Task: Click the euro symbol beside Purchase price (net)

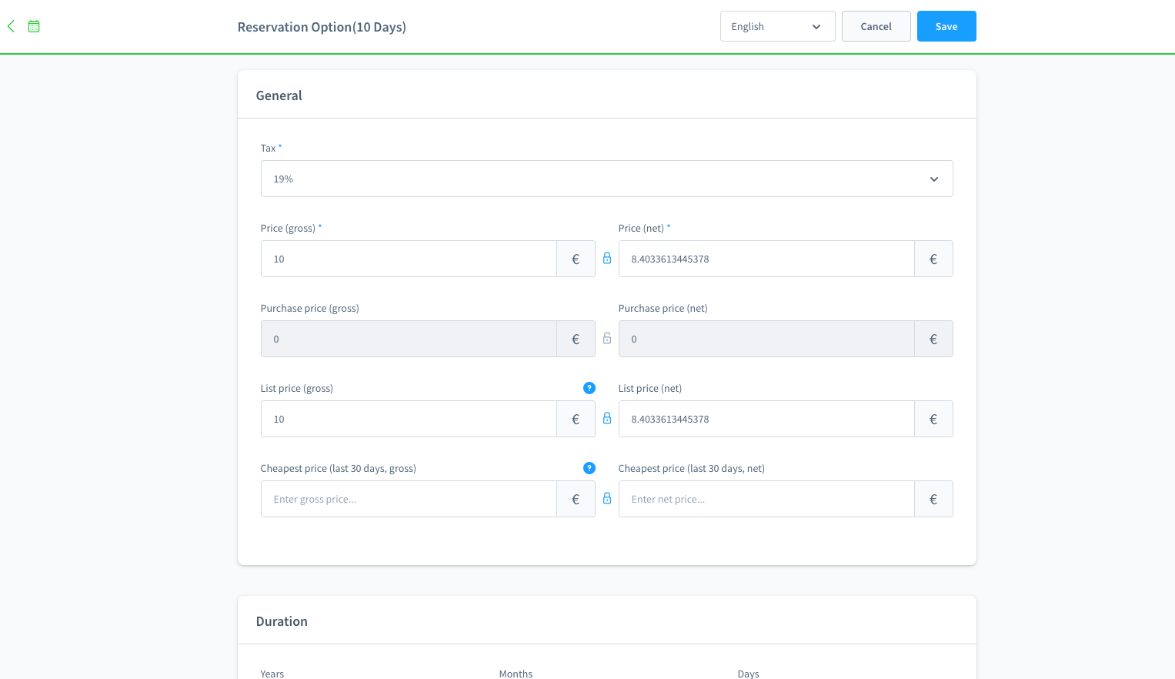Action: click(933, 339)
